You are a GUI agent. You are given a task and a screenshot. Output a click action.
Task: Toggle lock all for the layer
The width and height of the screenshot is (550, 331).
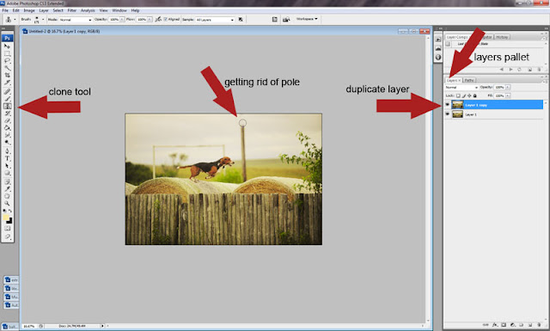475,95
